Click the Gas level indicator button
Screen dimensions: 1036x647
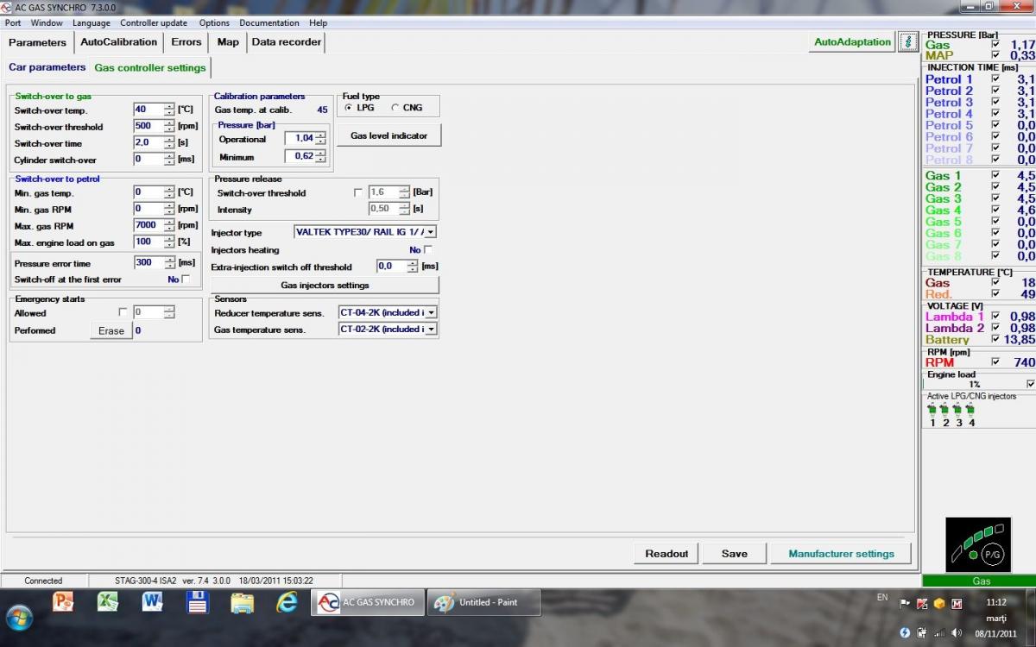[x=388, y=135]
